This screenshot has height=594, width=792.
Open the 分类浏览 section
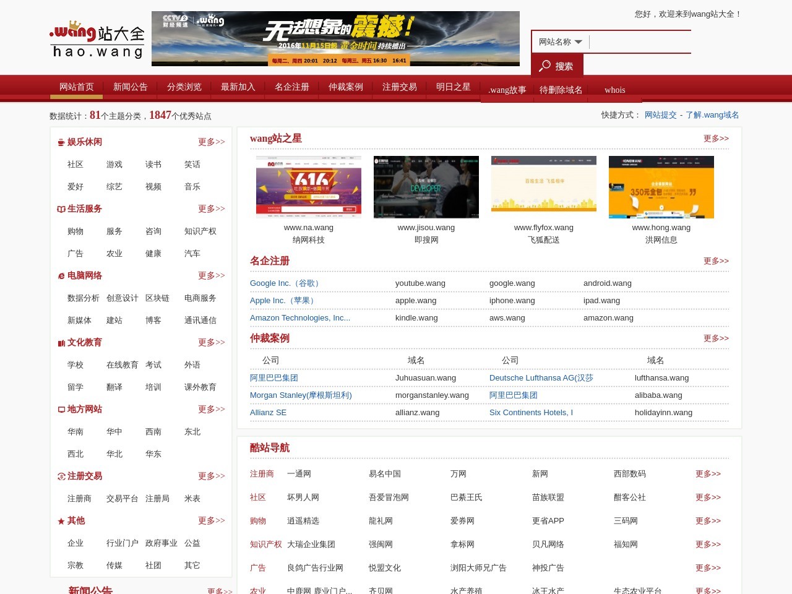184,87
